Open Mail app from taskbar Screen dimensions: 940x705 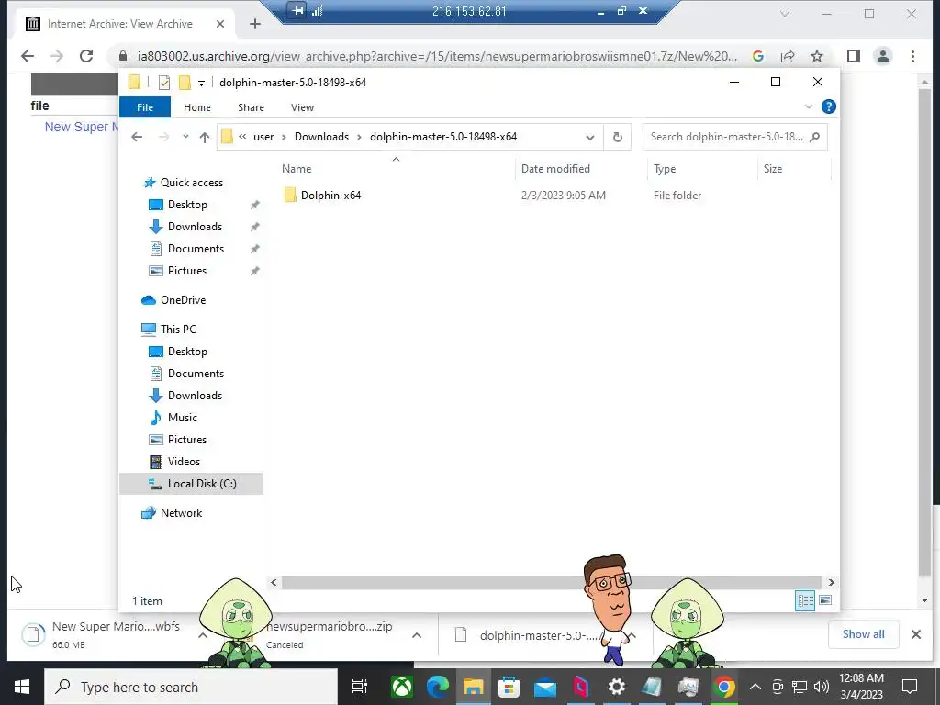(545, 687)
